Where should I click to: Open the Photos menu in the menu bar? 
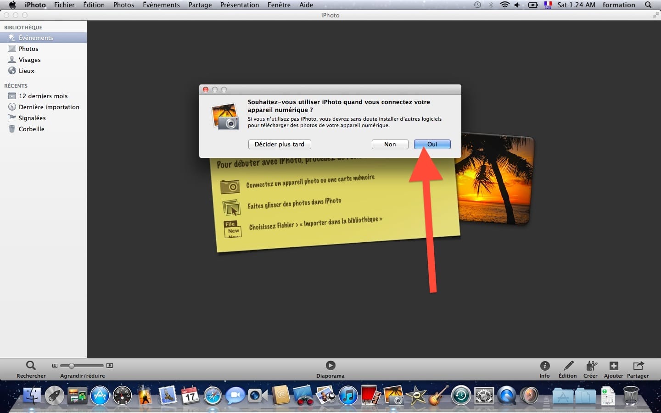pos(124,5)
